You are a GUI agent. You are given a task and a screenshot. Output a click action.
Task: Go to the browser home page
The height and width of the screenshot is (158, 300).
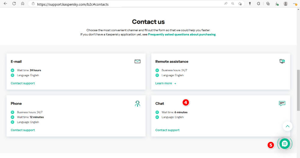(x=22, y=4)
